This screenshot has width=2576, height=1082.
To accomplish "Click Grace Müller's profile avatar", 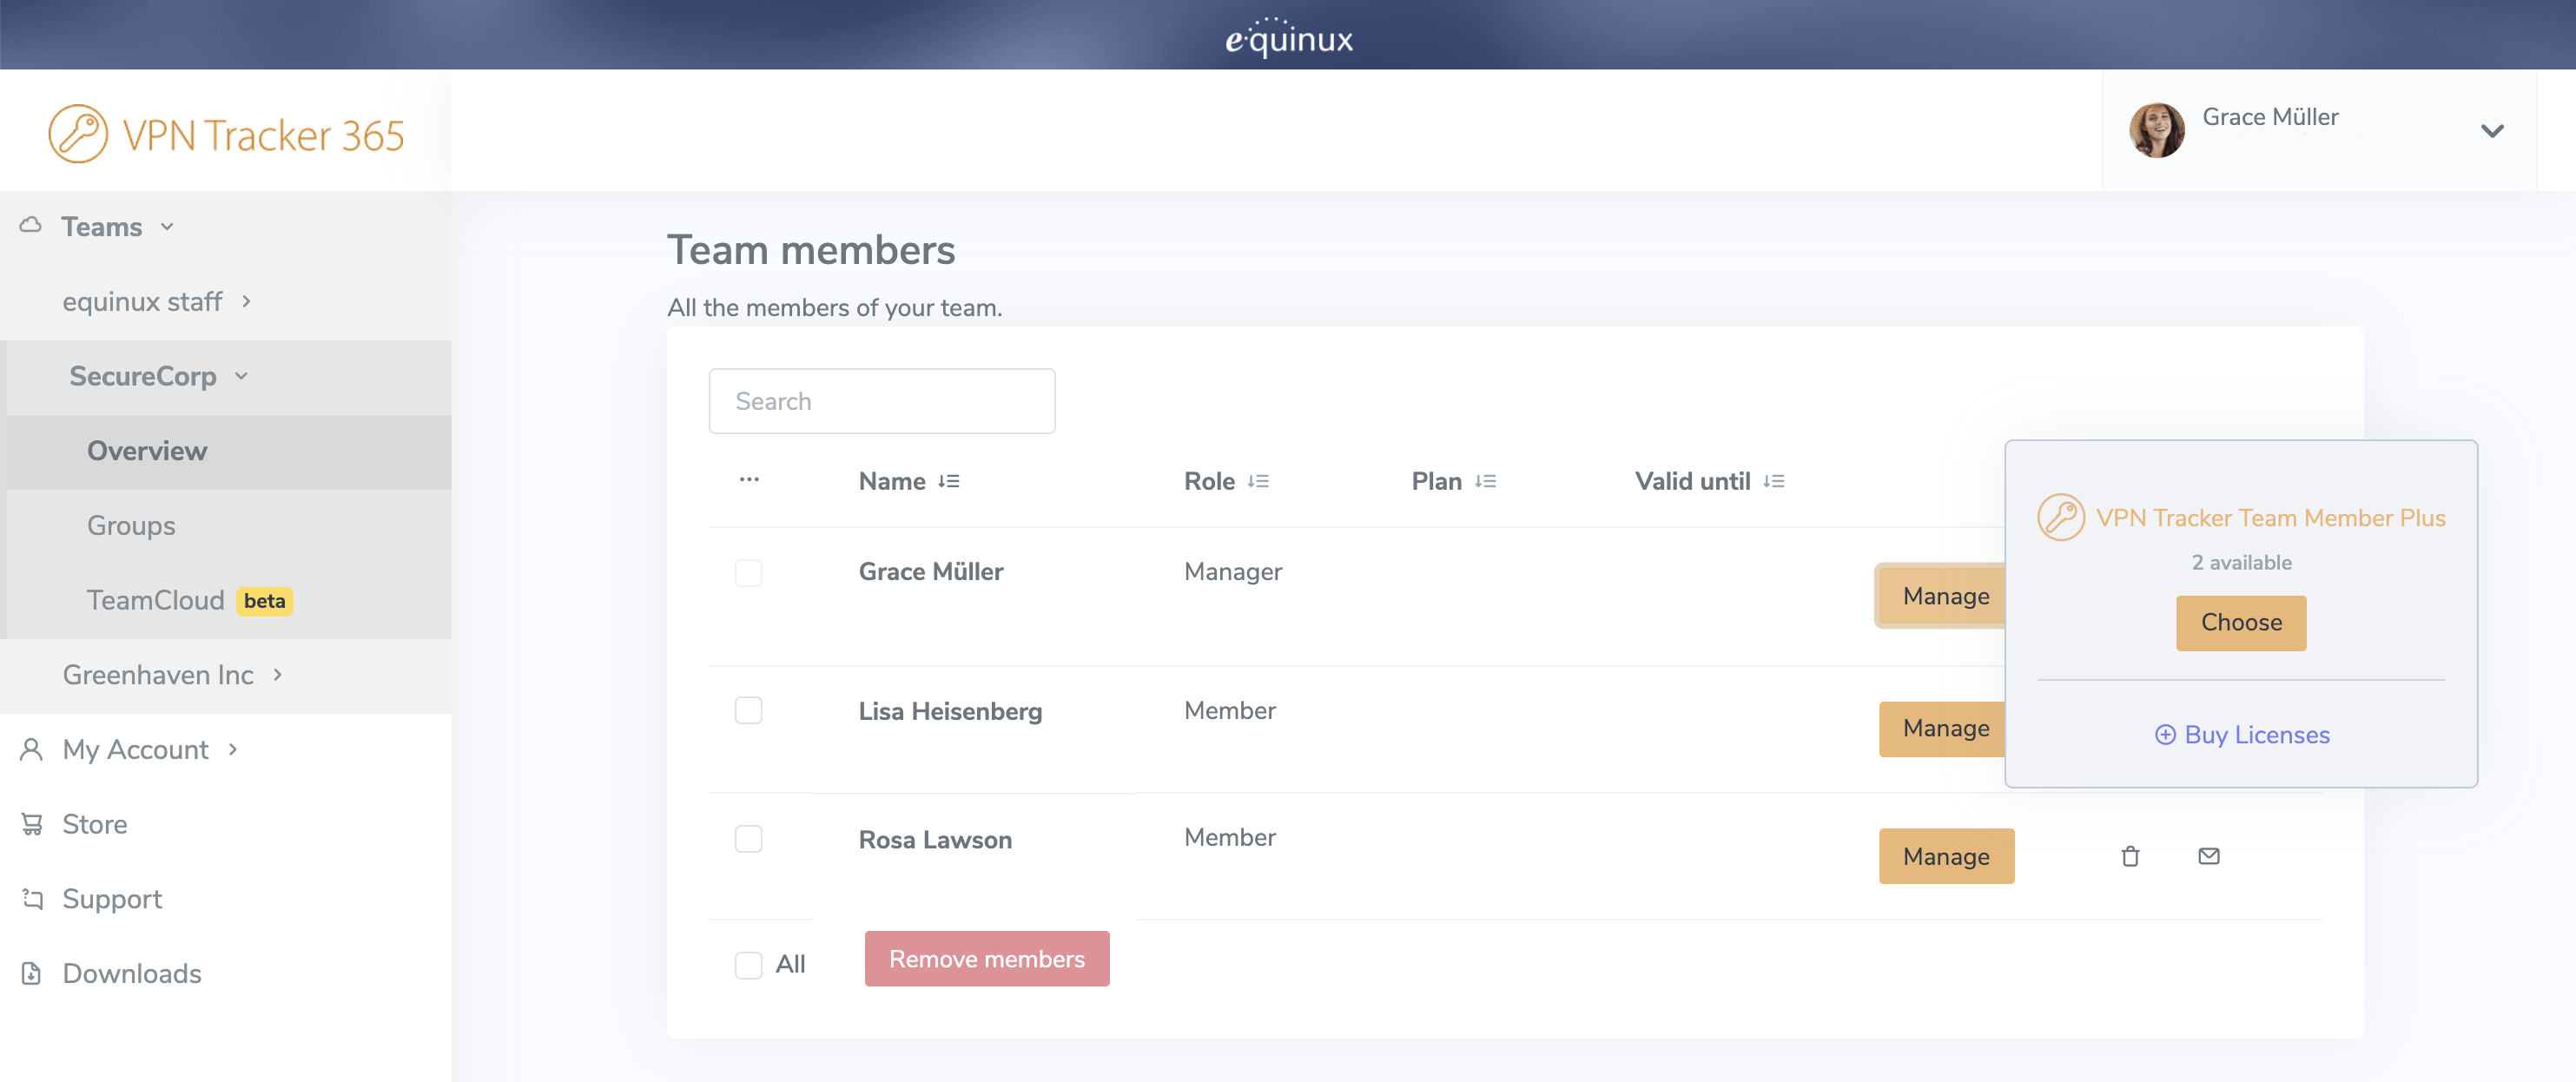I will [2157, 130].
